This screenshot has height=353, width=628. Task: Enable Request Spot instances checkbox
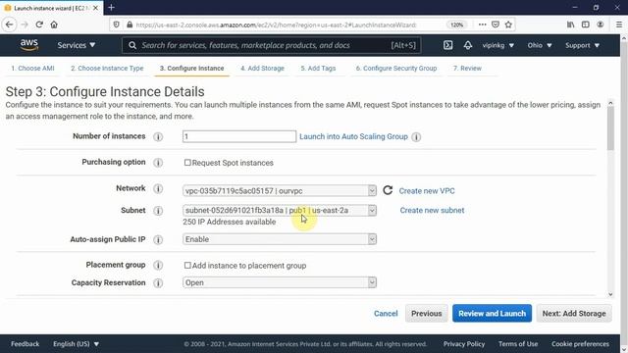click(x=187, y=163)
